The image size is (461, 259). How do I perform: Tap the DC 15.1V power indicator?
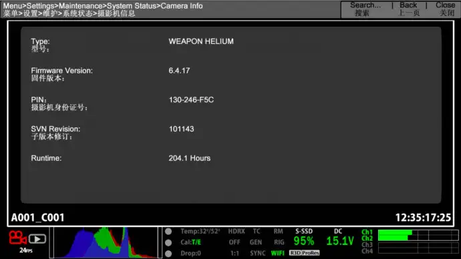tap(339, 237)
